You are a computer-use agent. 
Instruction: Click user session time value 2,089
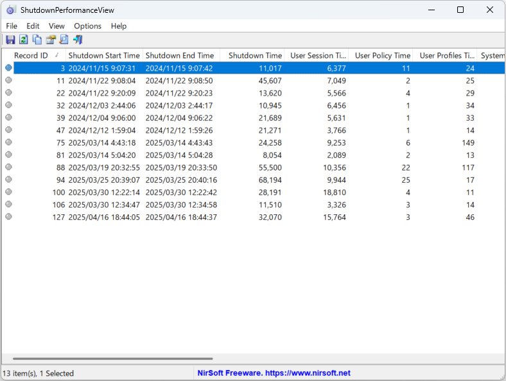336,155
